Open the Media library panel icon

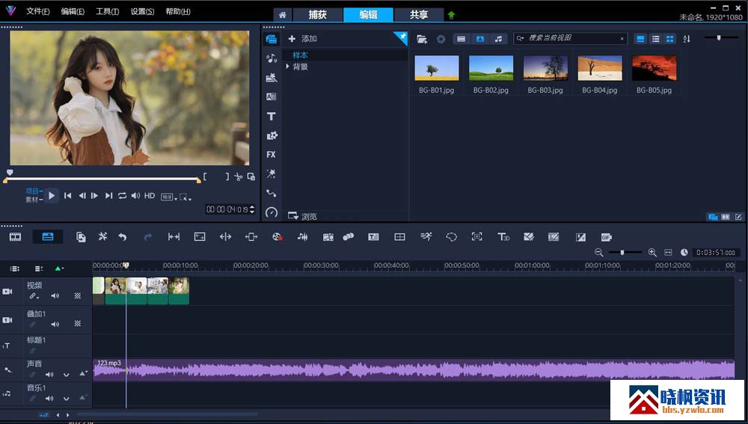click(271, 39)
